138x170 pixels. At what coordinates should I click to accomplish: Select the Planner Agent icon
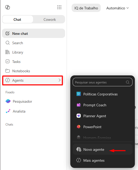79,116
